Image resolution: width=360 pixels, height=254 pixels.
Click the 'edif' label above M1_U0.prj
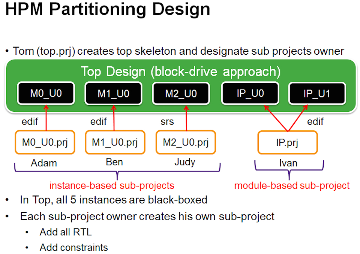coord(99,121)
